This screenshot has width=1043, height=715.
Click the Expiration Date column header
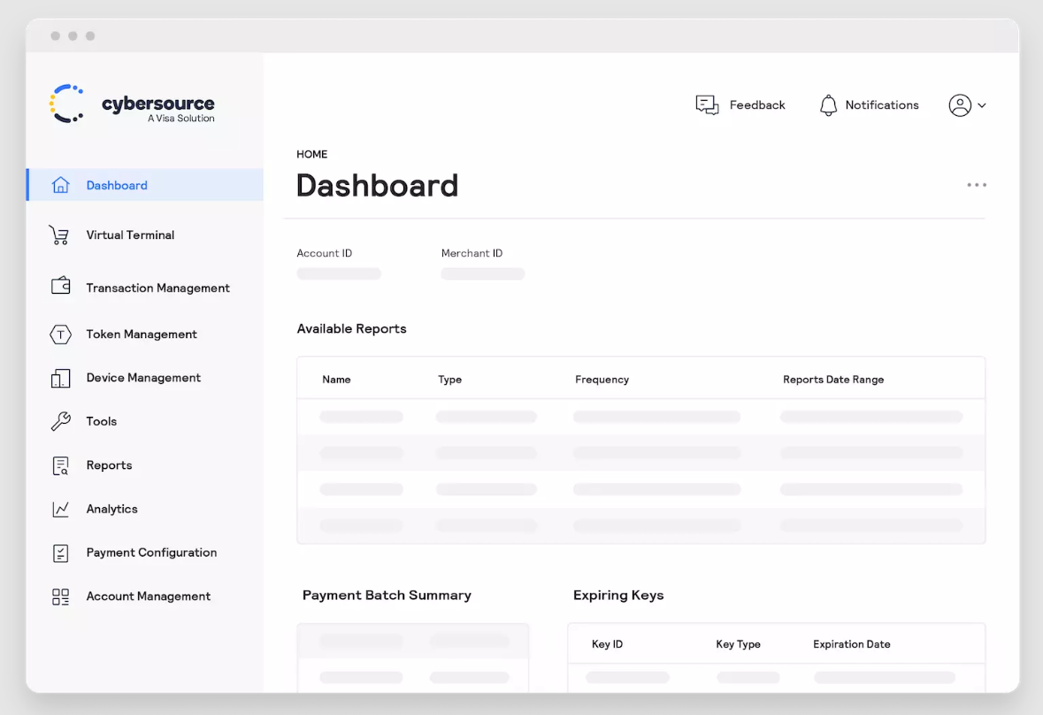851,644
